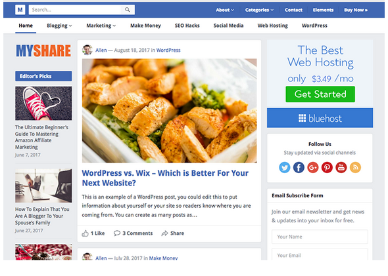Screen dimensions: 388x276
Task: Go to the SEO Hacks menu item
Action: (x=187, y=26)
